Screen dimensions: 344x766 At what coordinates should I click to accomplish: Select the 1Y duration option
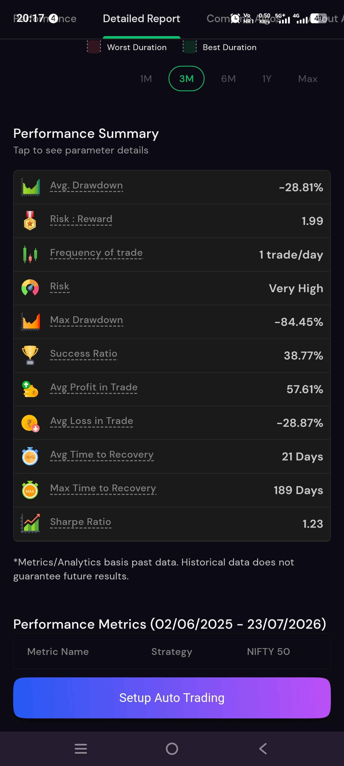(x=266, y=79)
